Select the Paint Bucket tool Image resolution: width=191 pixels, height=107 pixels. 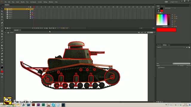[2, 45]
